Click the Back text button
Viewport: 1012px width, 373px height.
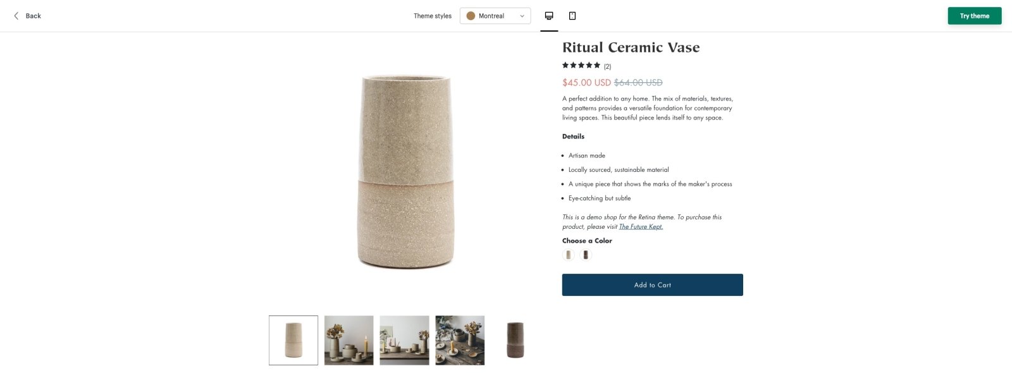[x=34, y=16]
